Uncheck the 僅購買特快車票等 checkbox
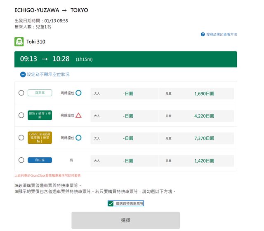The image size is (264, 231). [x=111, y=203]
